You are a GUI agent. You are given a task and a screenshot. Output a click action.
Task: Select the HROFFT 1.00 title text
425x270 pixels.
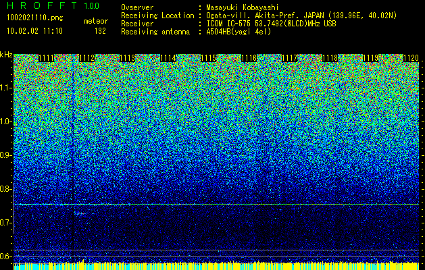coord(53,5)
